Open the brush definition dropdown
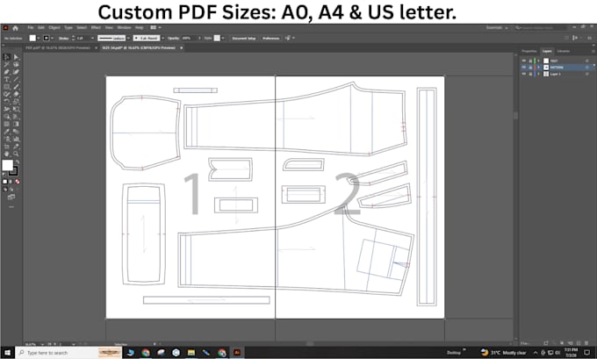This screenshot has width=597, height=359. click(x=163, y=38)
